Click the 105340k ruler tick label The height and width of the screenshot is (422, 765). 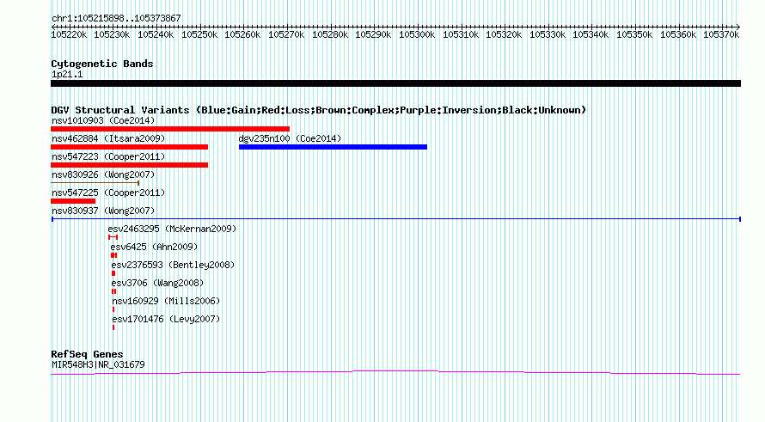point(591,34)
